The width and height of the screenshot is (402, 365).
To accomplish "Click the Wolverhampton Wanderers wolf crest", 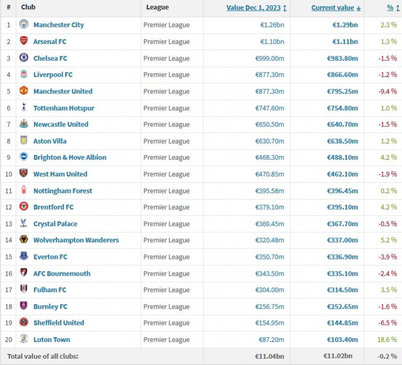I will (x=23, y=240).
